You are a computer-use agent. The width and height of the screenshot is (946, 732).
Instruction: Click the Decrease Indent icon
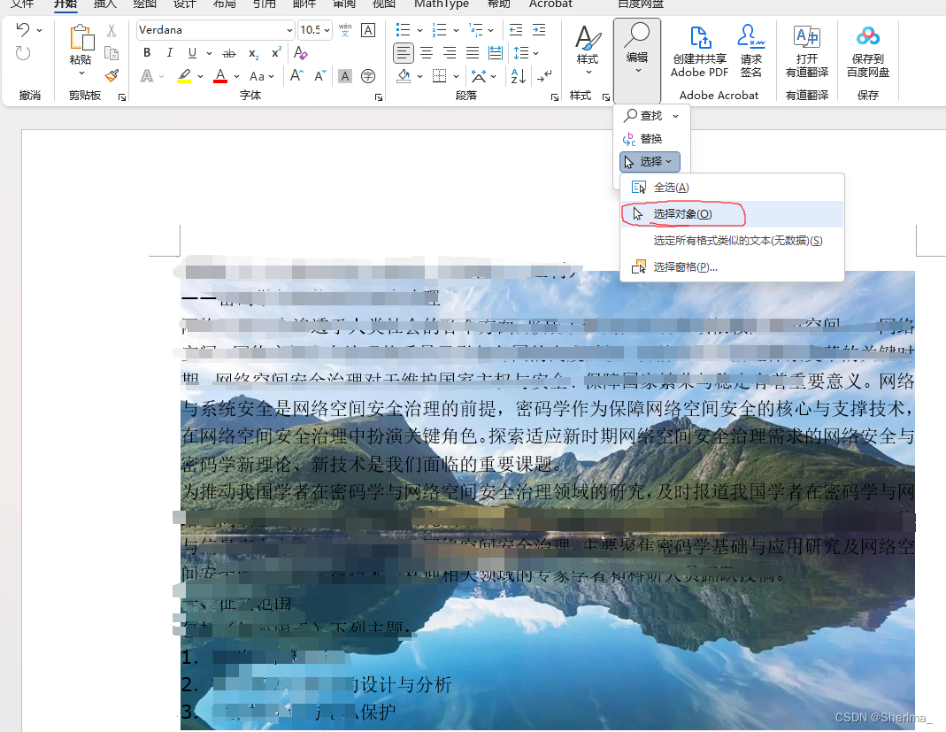[516, 29]
